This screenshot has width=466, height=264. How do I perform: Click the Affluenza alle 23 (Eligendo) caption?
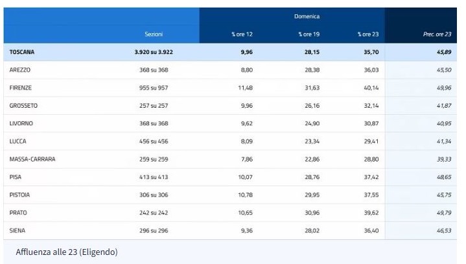coord(67,252)
